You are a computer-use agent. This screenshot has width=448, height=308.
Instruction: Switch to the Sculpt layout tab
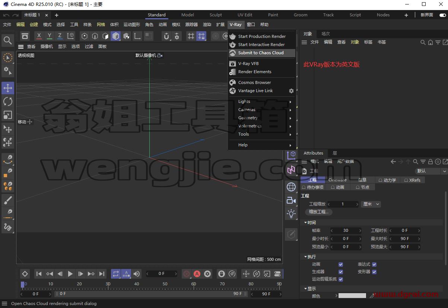pyautogui.click(x=216, y=15)
